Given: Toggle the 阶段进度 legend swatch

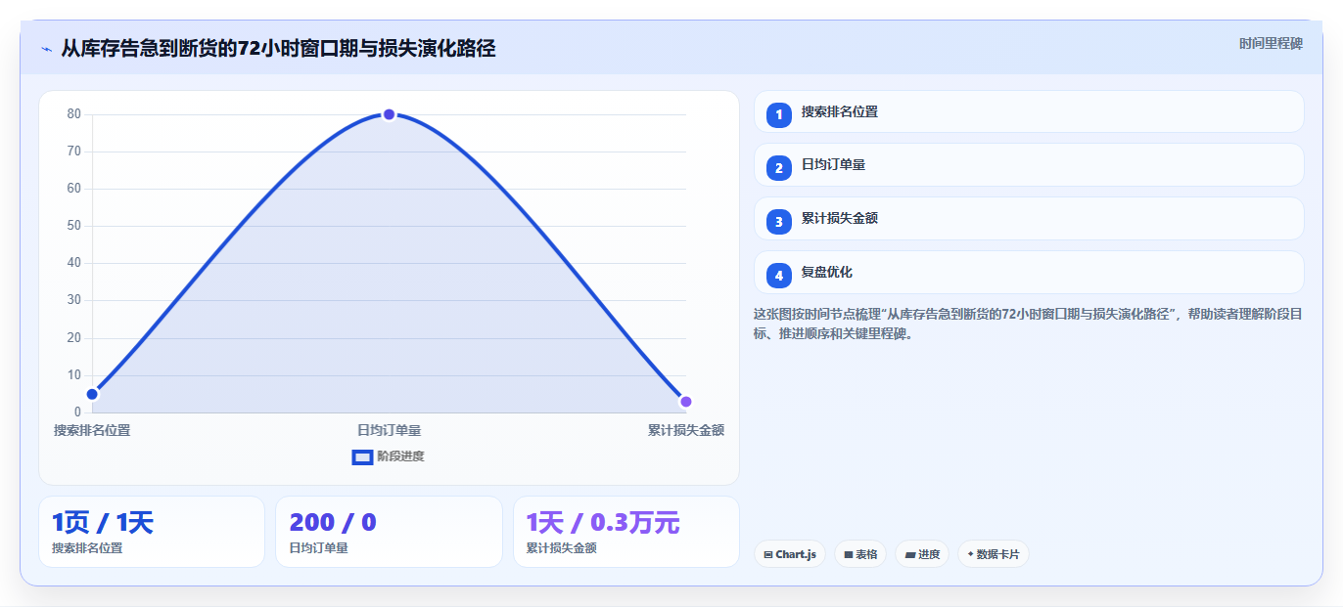Looking at the screenshot, I should click(x=362, y=456).
